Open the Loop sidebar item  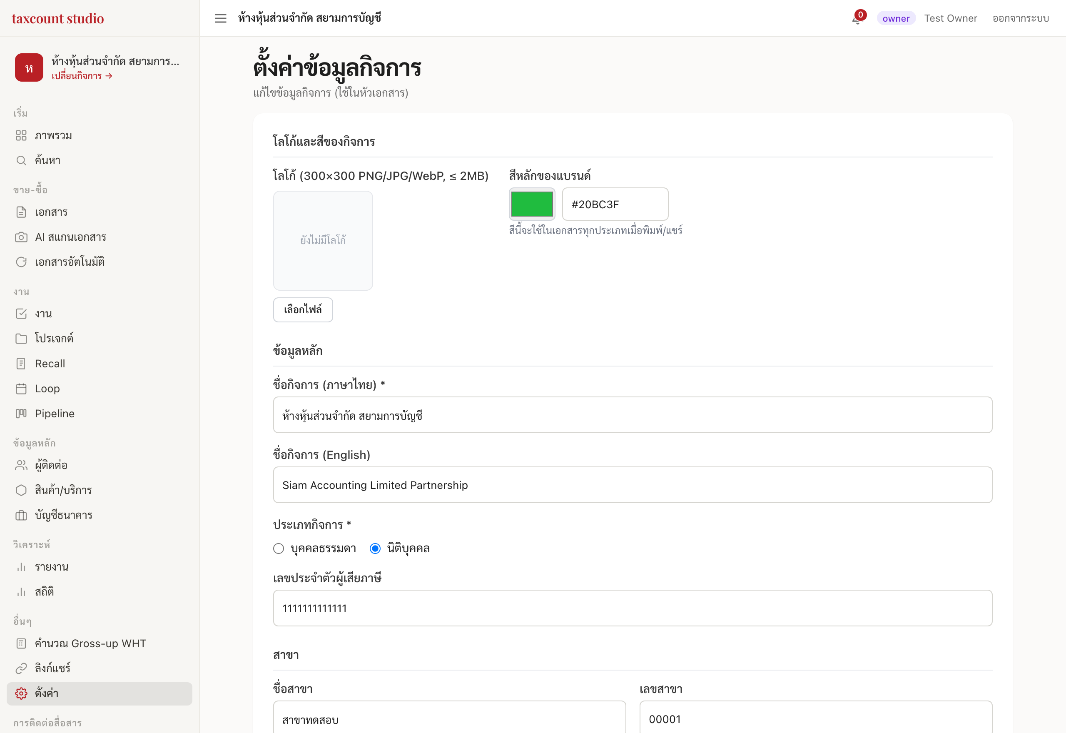tap(99, 389)
